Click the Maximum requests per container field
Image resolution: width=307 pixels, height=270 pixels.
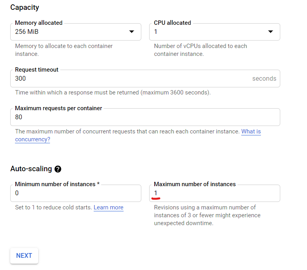(x=145, y=117)
